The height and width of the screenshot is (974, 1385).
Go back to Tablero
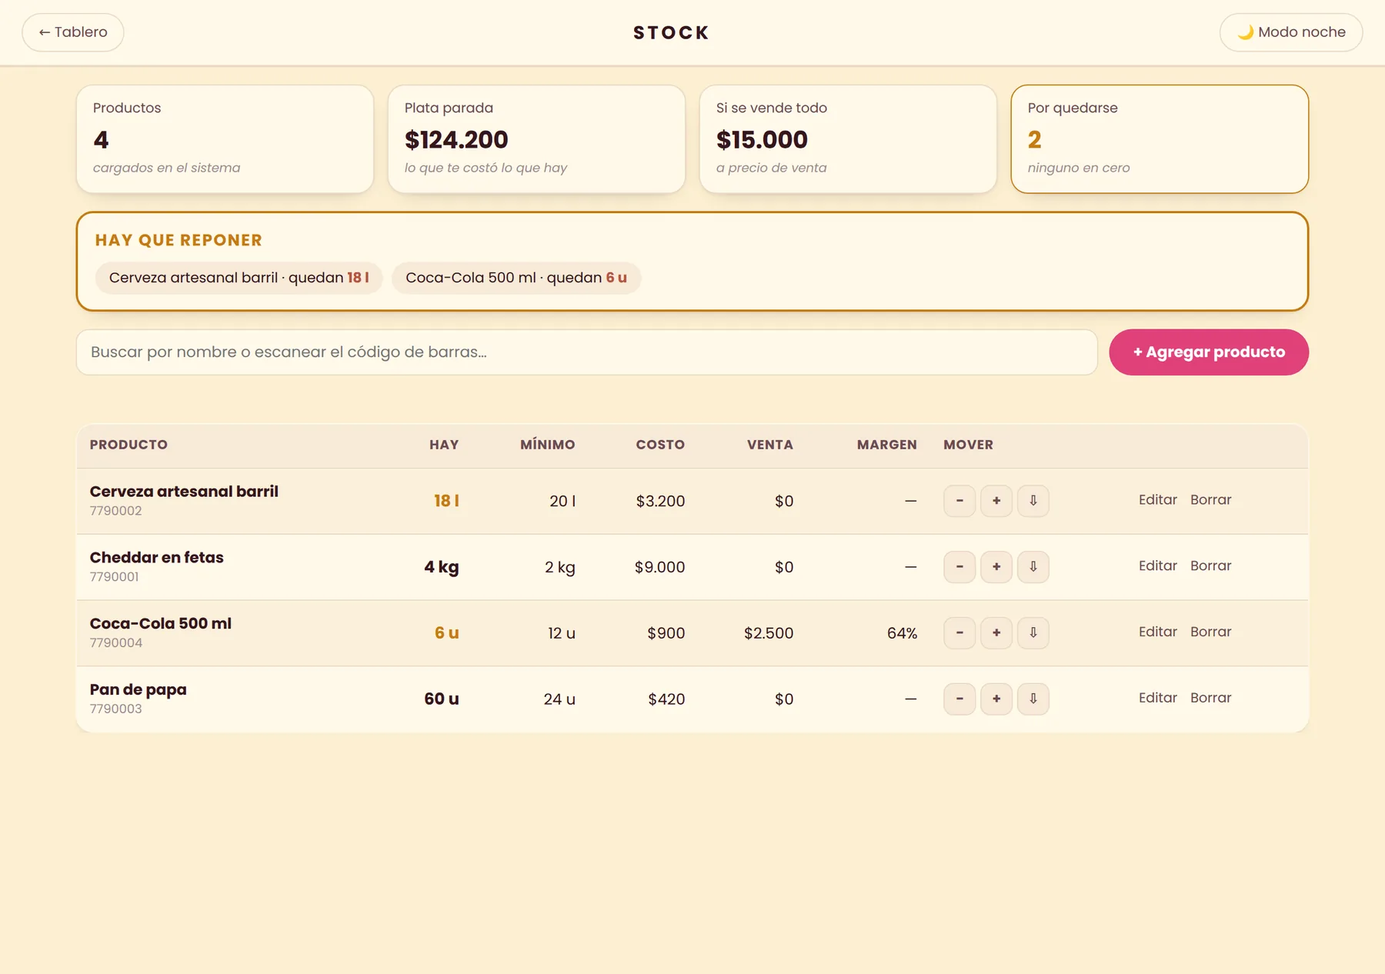pos(73,32)
